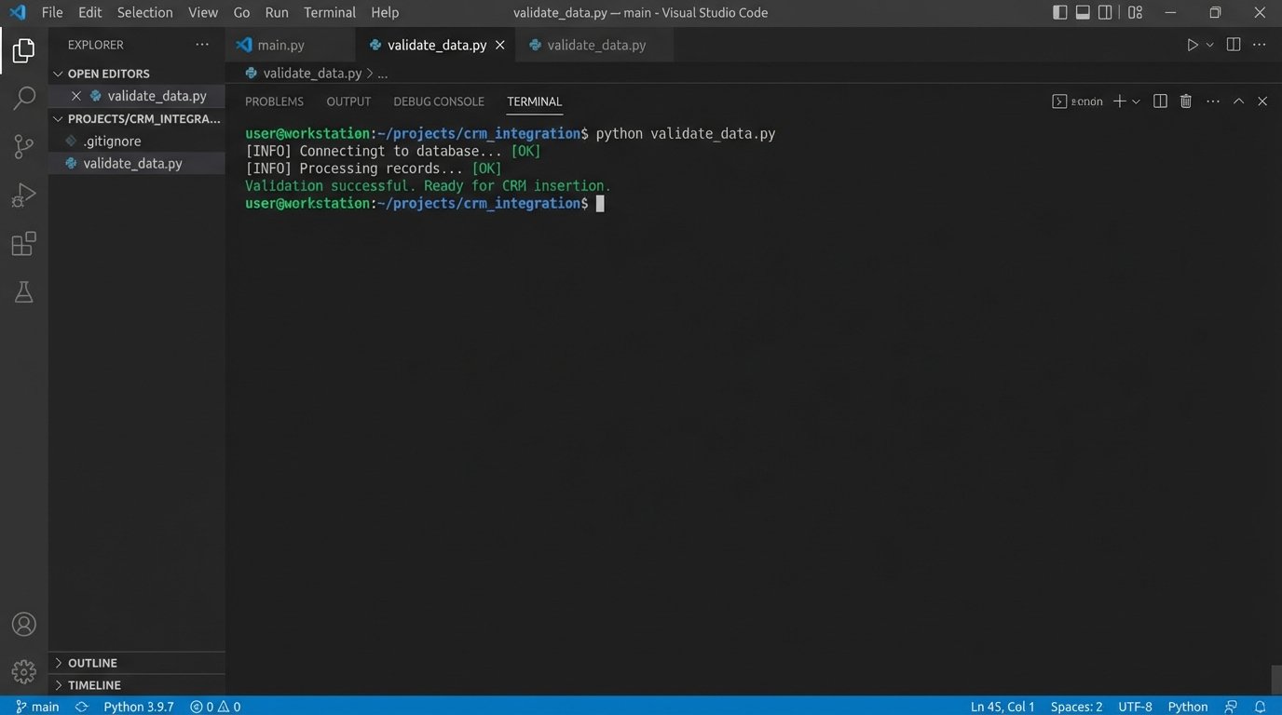Kill terminal with trash icon
1282x715 pixels.
point(1186,101)
